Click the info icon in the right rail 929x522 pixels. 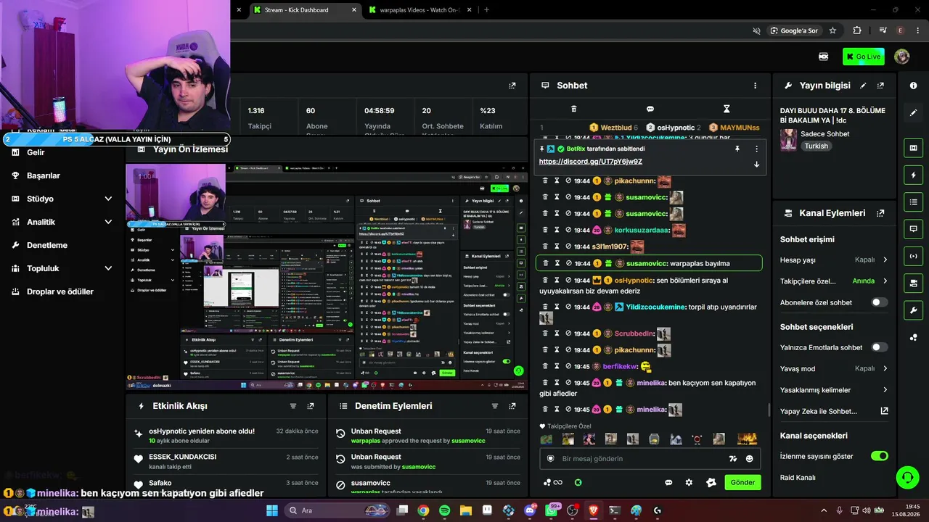[913, 86]
